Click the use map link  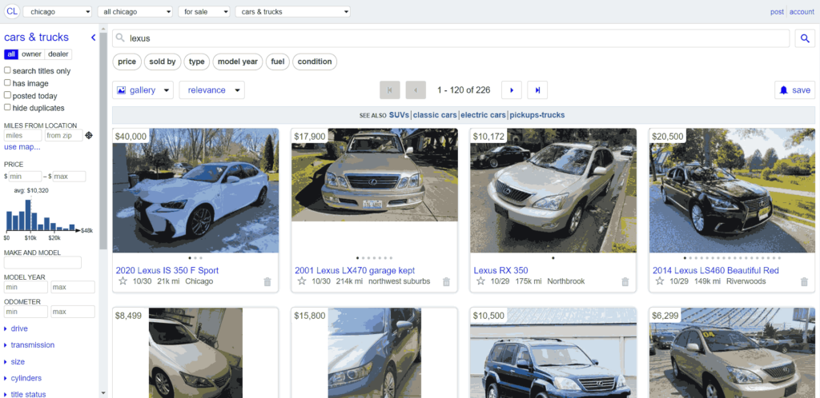[22, 147]
